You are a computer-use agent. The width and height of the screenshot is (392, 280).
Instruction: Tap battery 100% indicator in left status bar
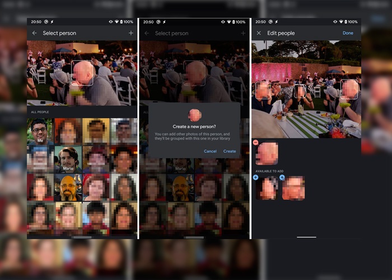127,22
